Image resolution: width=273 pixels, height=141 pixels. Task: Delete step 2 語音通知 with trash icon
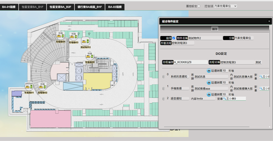click(163, 99)
